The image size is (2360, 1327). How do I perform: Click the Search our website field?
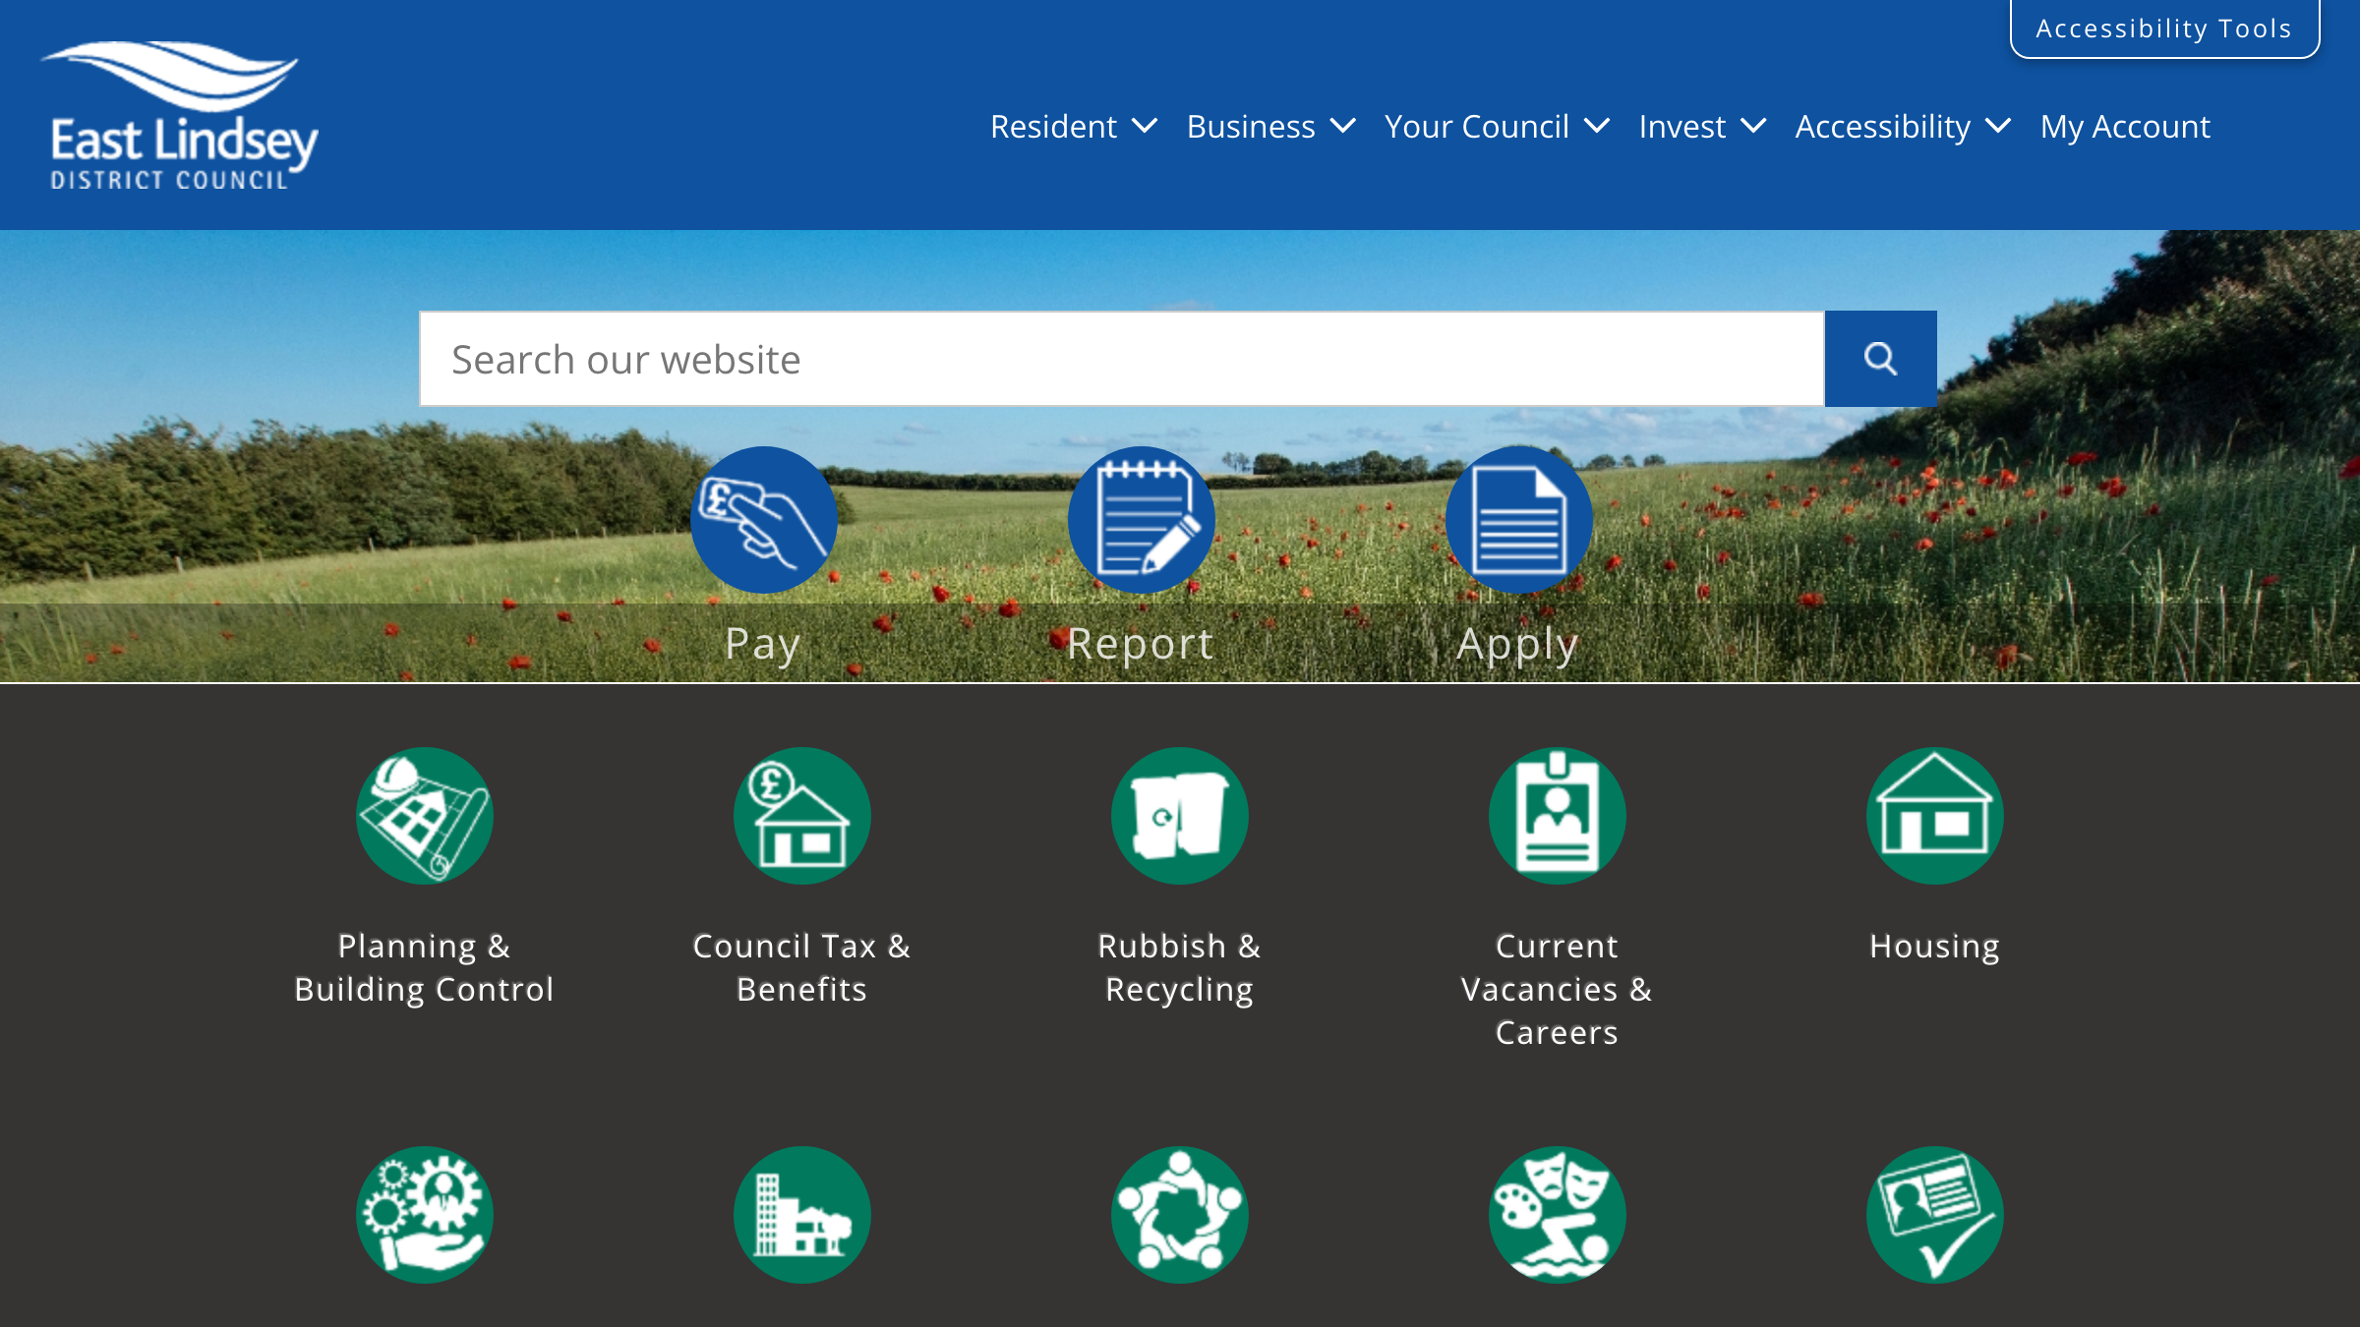pyautogui.click(x=1121, y=359)
